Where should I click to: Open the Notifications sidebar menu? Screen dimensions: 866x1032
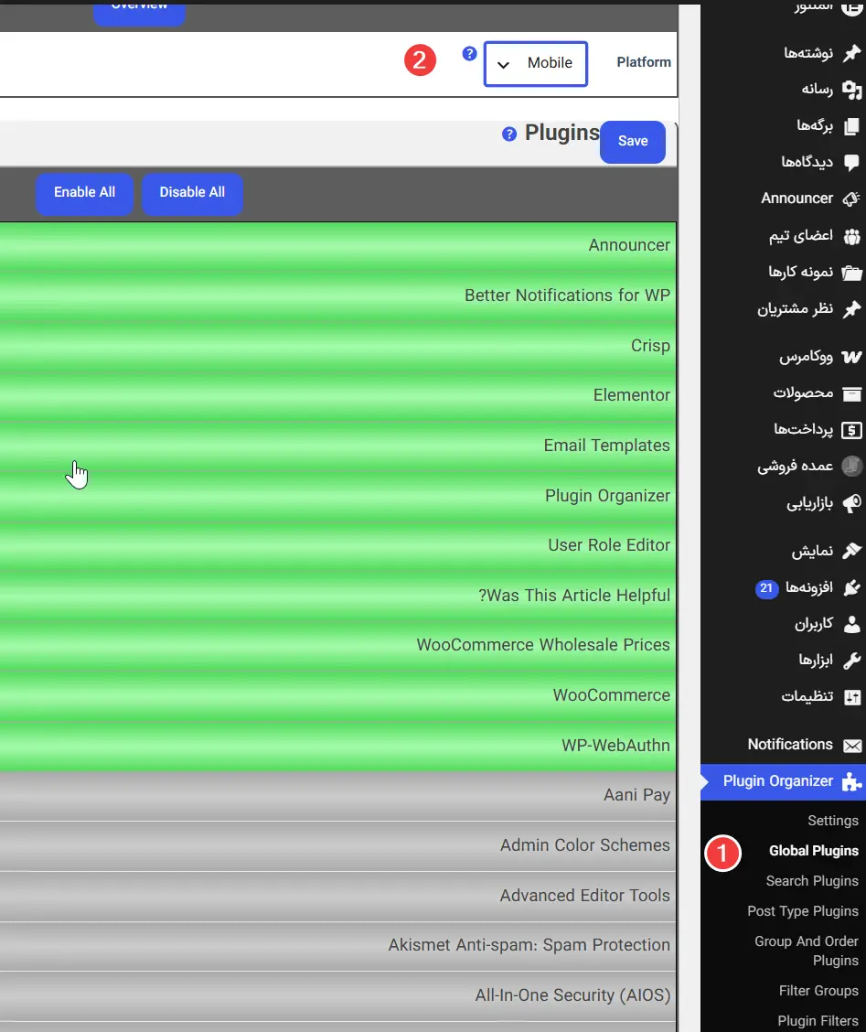[783, 745]
